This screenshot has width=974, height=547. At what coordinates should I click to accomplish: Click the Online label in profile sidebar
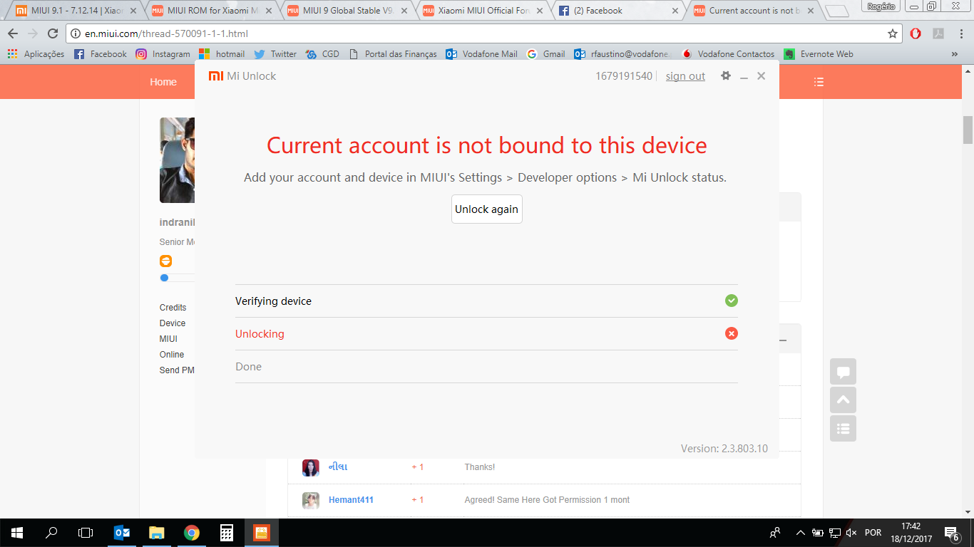pos(172,355)
